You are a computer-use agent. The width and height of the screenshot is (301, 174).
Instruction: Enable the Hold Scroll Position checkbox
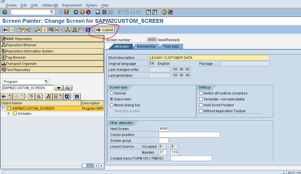pos(201,105)
